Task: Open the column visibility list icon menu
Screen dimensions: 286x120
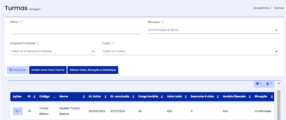Action: (x=259, y=83)
